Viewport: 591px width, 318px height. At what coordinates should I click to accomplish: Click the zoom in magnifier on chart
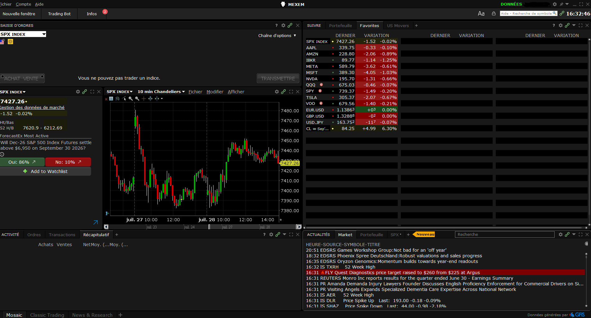(x=131, y=99)
